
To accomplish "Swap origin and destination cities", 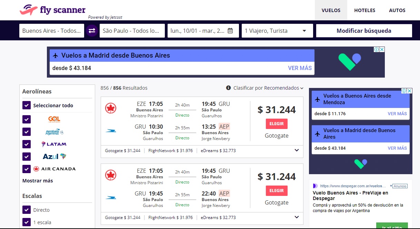I will point(92,31).
